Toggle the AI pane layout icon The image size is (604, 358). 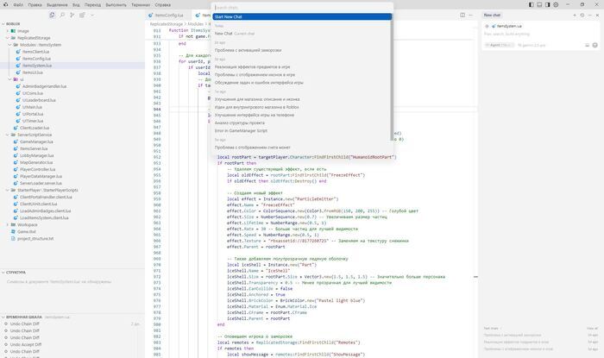(547, 4)
